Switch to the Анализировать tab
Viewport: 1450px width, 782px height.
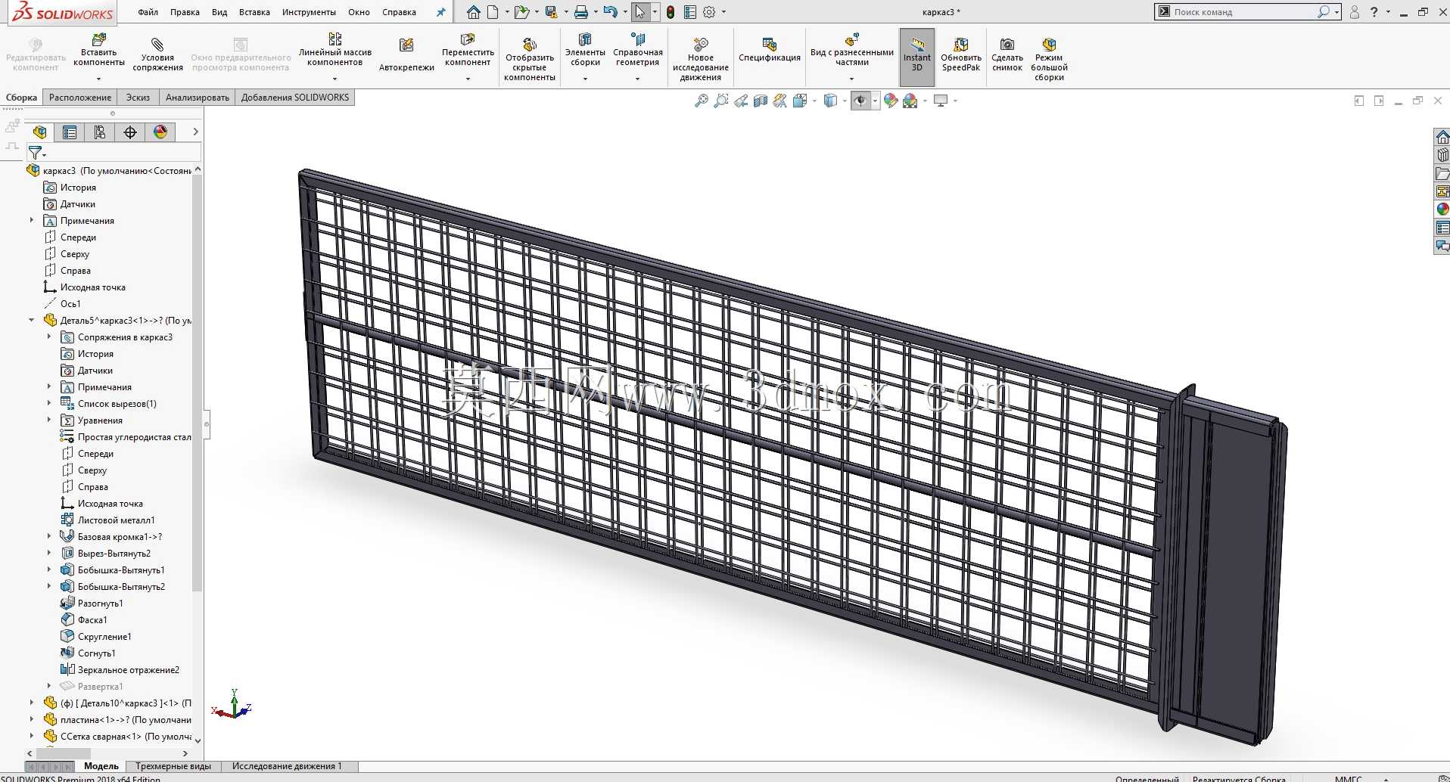pyautogui.click(x=197, y=98)
